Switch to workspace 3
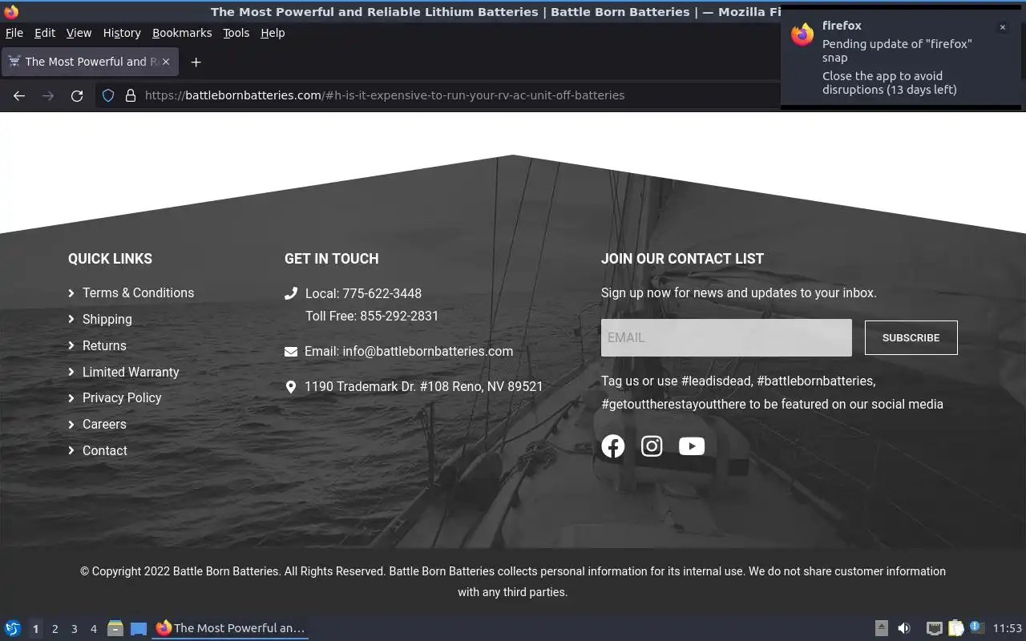1026x641 pixels. click(74, 629)
